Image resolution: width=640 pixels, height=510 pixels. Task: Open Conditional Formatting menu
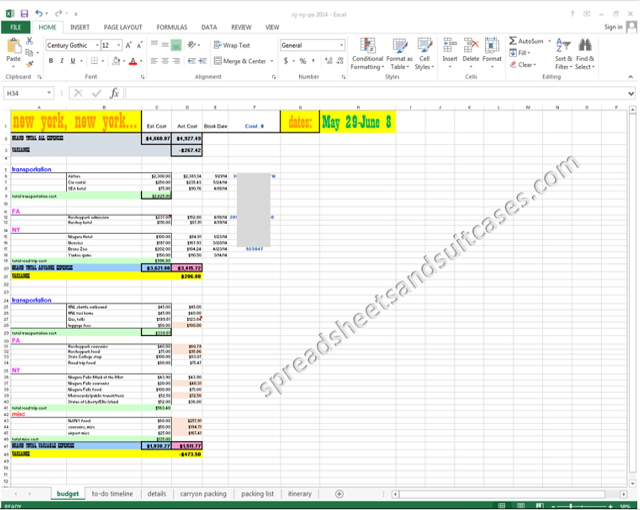pos(368,53)
